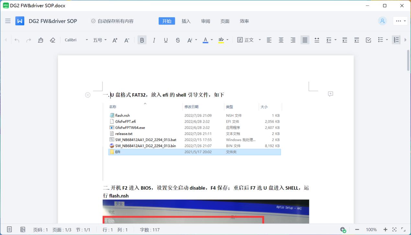Insert a checkbox list item
411x235 pixels.
368,40
